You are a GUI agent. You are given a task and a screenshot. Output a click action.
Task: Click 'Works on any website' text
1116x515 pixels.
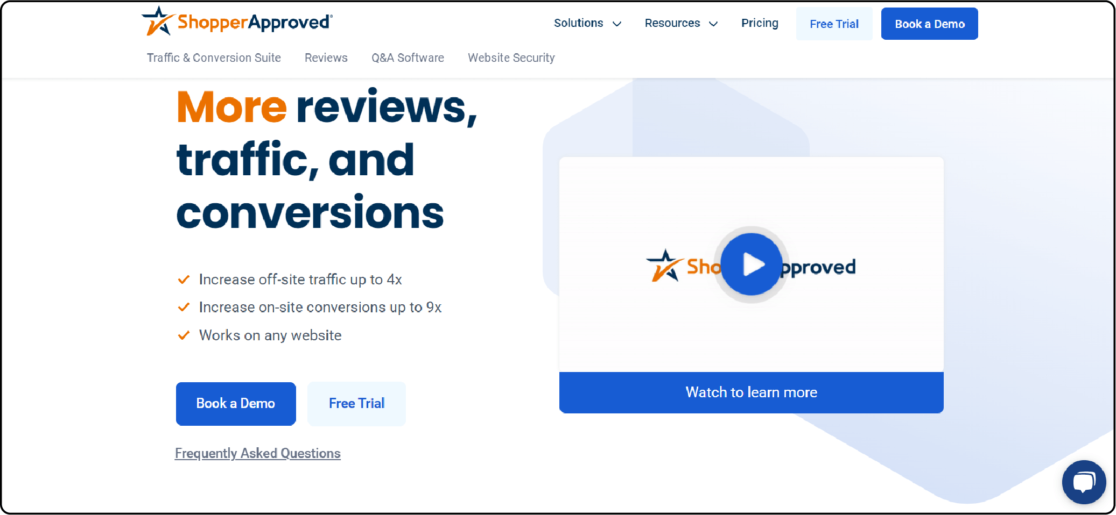(x=270, y=335)
